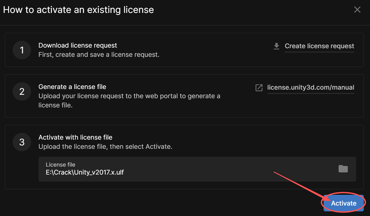
Task: Click the external link icon beside license.unity3d.com
Action: click(x=259, y=88)
